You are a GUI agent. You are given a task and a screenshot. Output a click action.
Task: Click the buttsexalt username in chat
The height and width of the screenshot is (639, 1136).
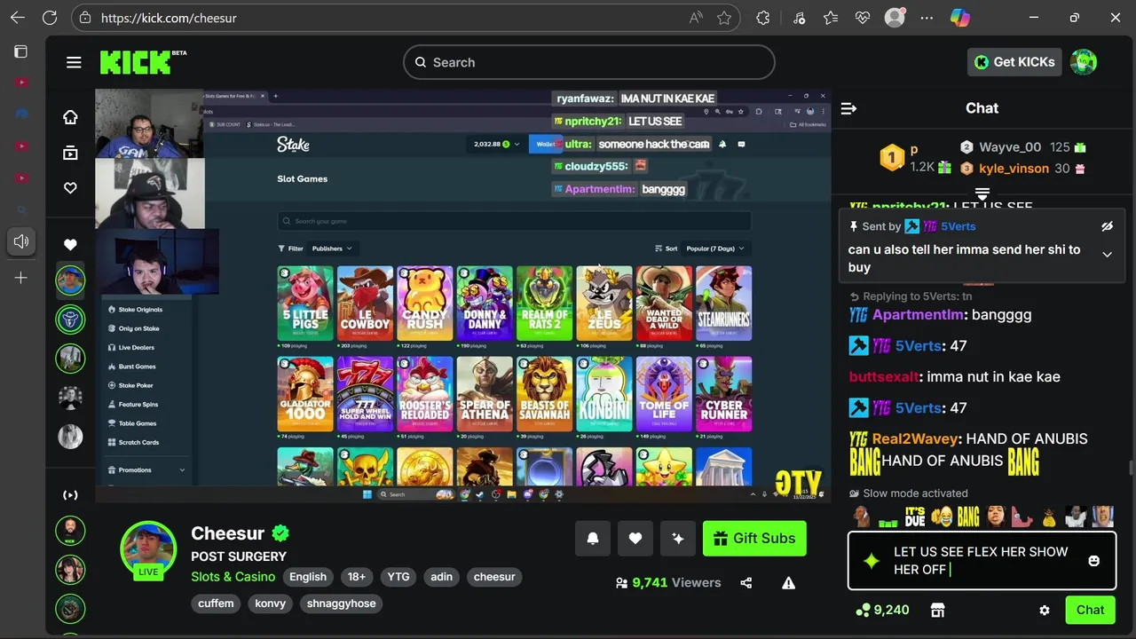[x=884, y=377]
